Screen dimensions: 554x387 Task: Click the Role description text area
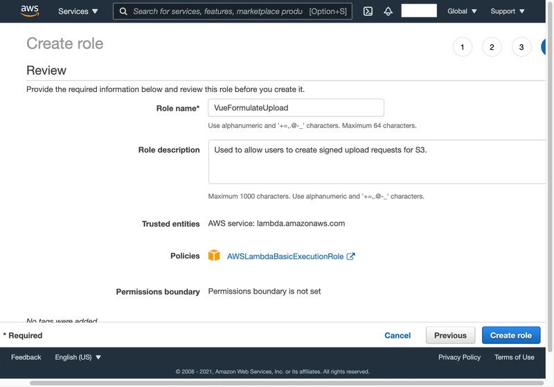[x=377, y=162]
